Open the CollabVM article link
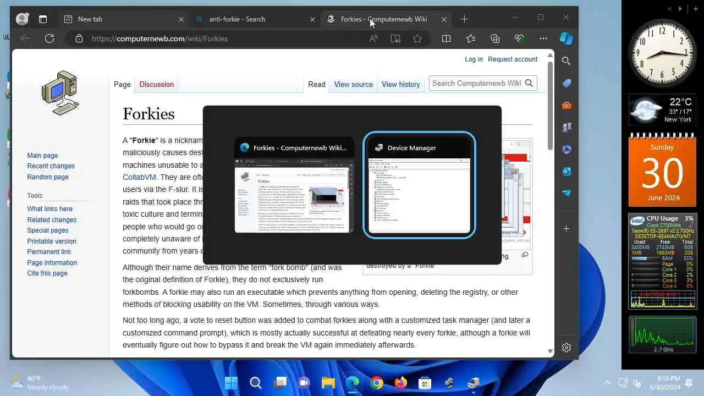This screenshot has width=704, height=396. point(139,177)
